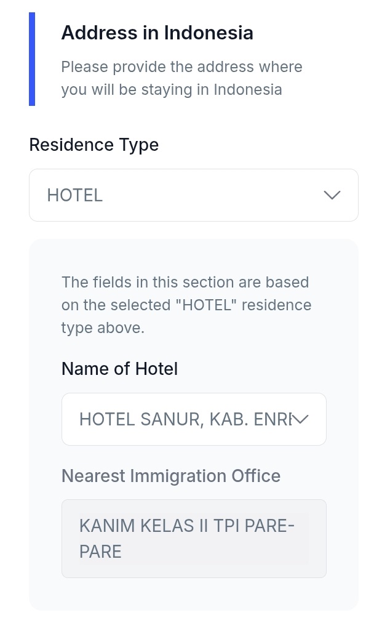Click "you will be staying in Indonesia" line
The image size is (382, 631).
click(171, 89)
